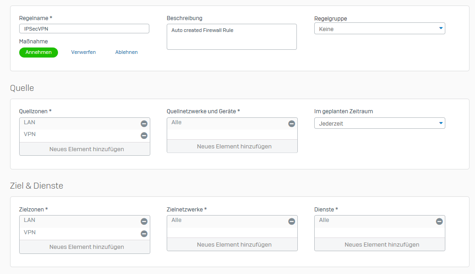Click the Beschreibung text area
Viewport: 475px width, 274px height.
coord(232,37)
